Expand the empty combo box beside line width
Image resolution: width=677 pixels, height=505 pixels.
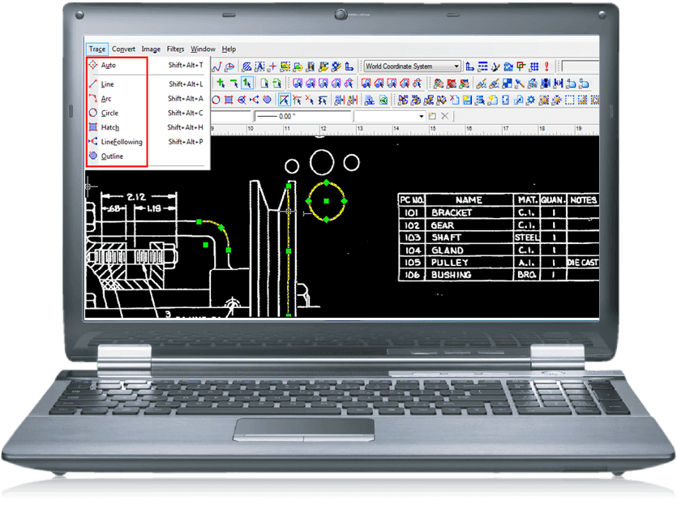point(421,117)
